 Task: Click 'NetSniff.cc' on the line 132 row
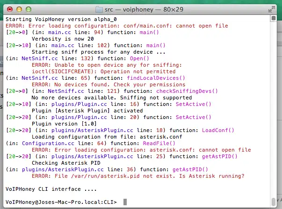tap(40, 58)
